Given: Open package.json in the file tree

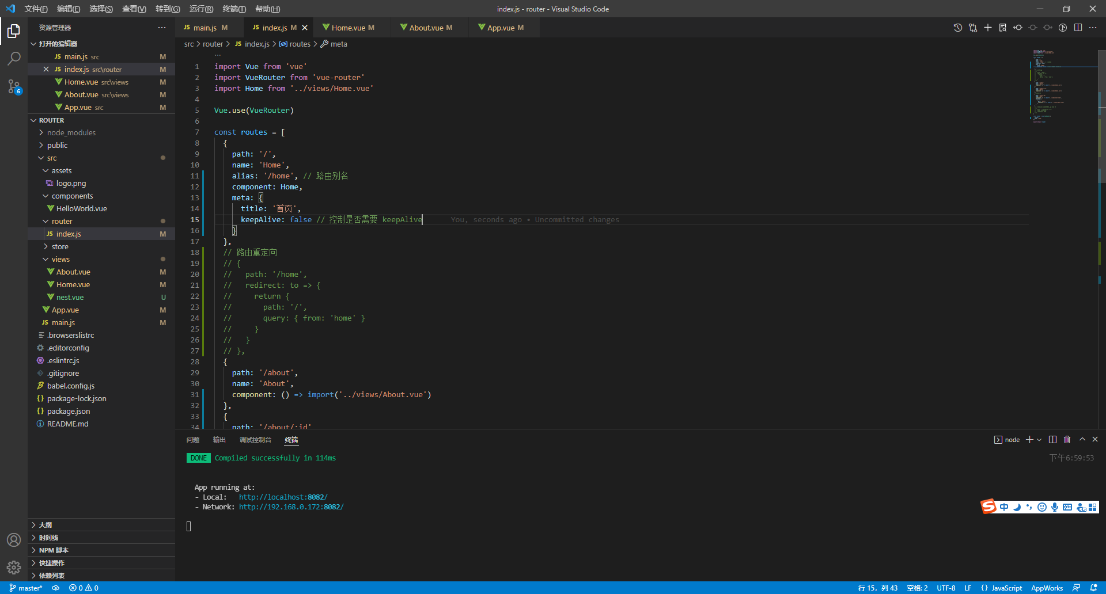Looking at the screenshot, I should (x=101, y=412).
